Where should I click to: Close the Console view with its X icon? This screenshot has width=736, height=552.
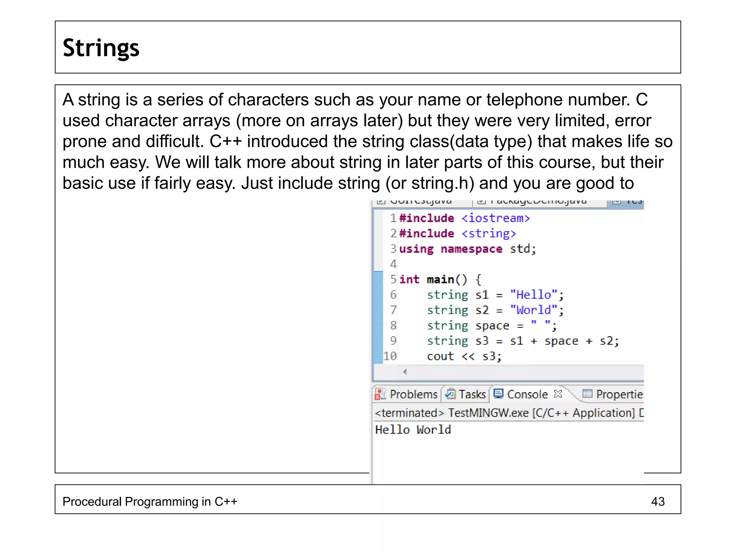[558, 394]
